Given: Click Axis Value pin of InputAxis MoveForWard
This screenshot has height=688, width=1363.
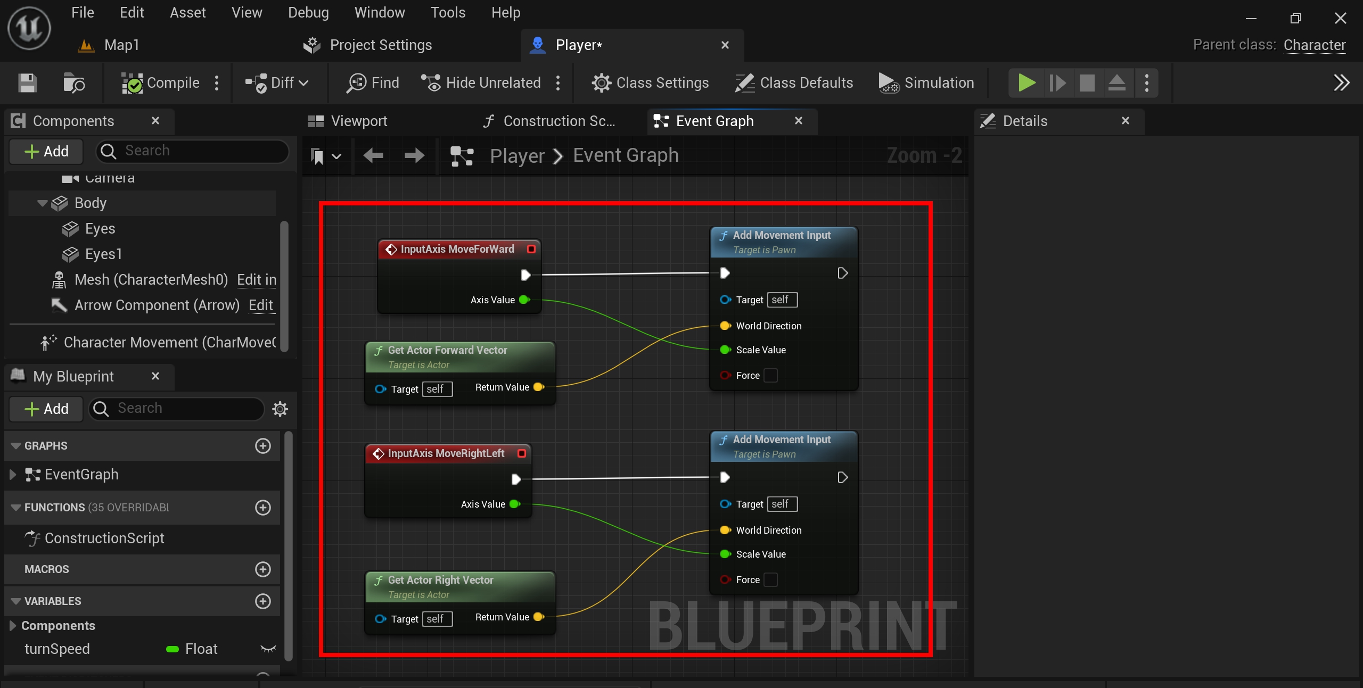Looking at the screenshot, I should tap(524, 300).
